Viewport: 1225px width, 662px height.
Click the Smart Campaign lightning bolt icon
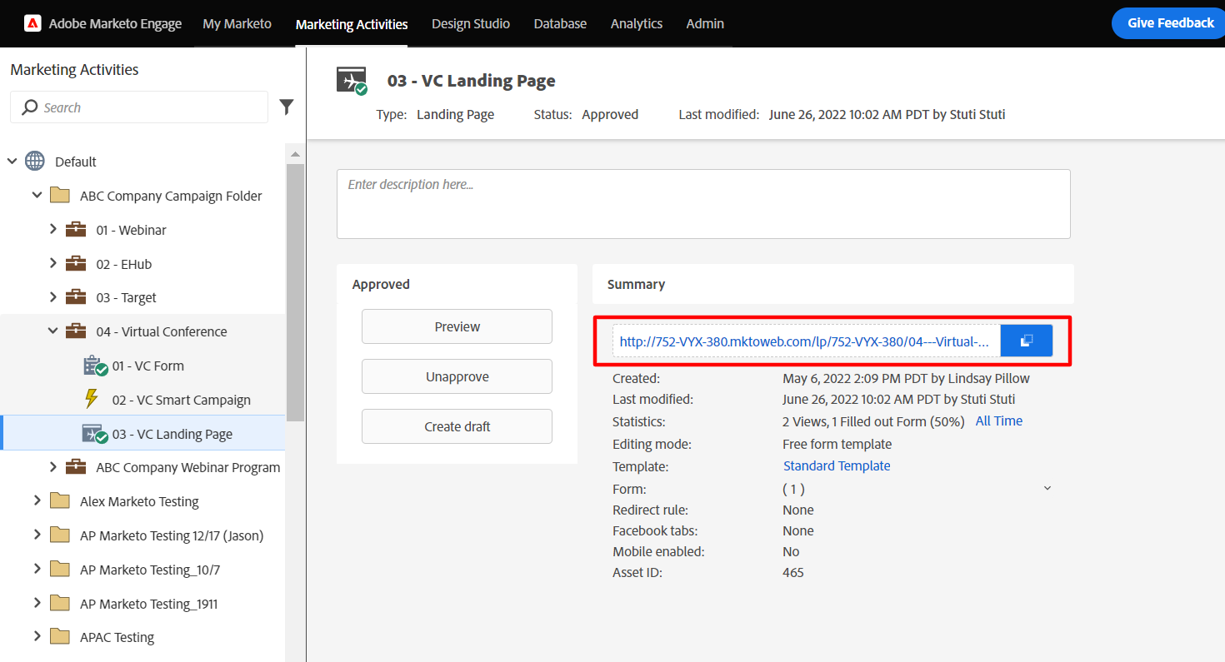pyautogui.click(x=92, y=399)
